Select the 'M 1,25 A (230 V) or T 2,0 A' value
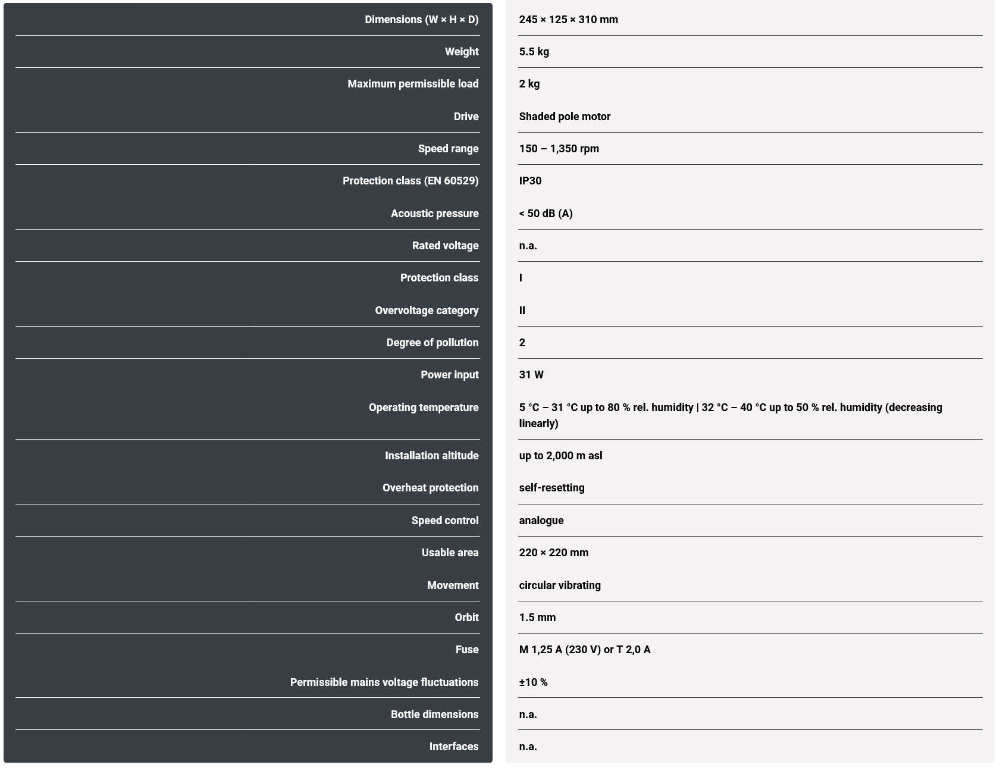Image resolution: width=1003 pixels, height=771 pixels. [x=585, y=650]
